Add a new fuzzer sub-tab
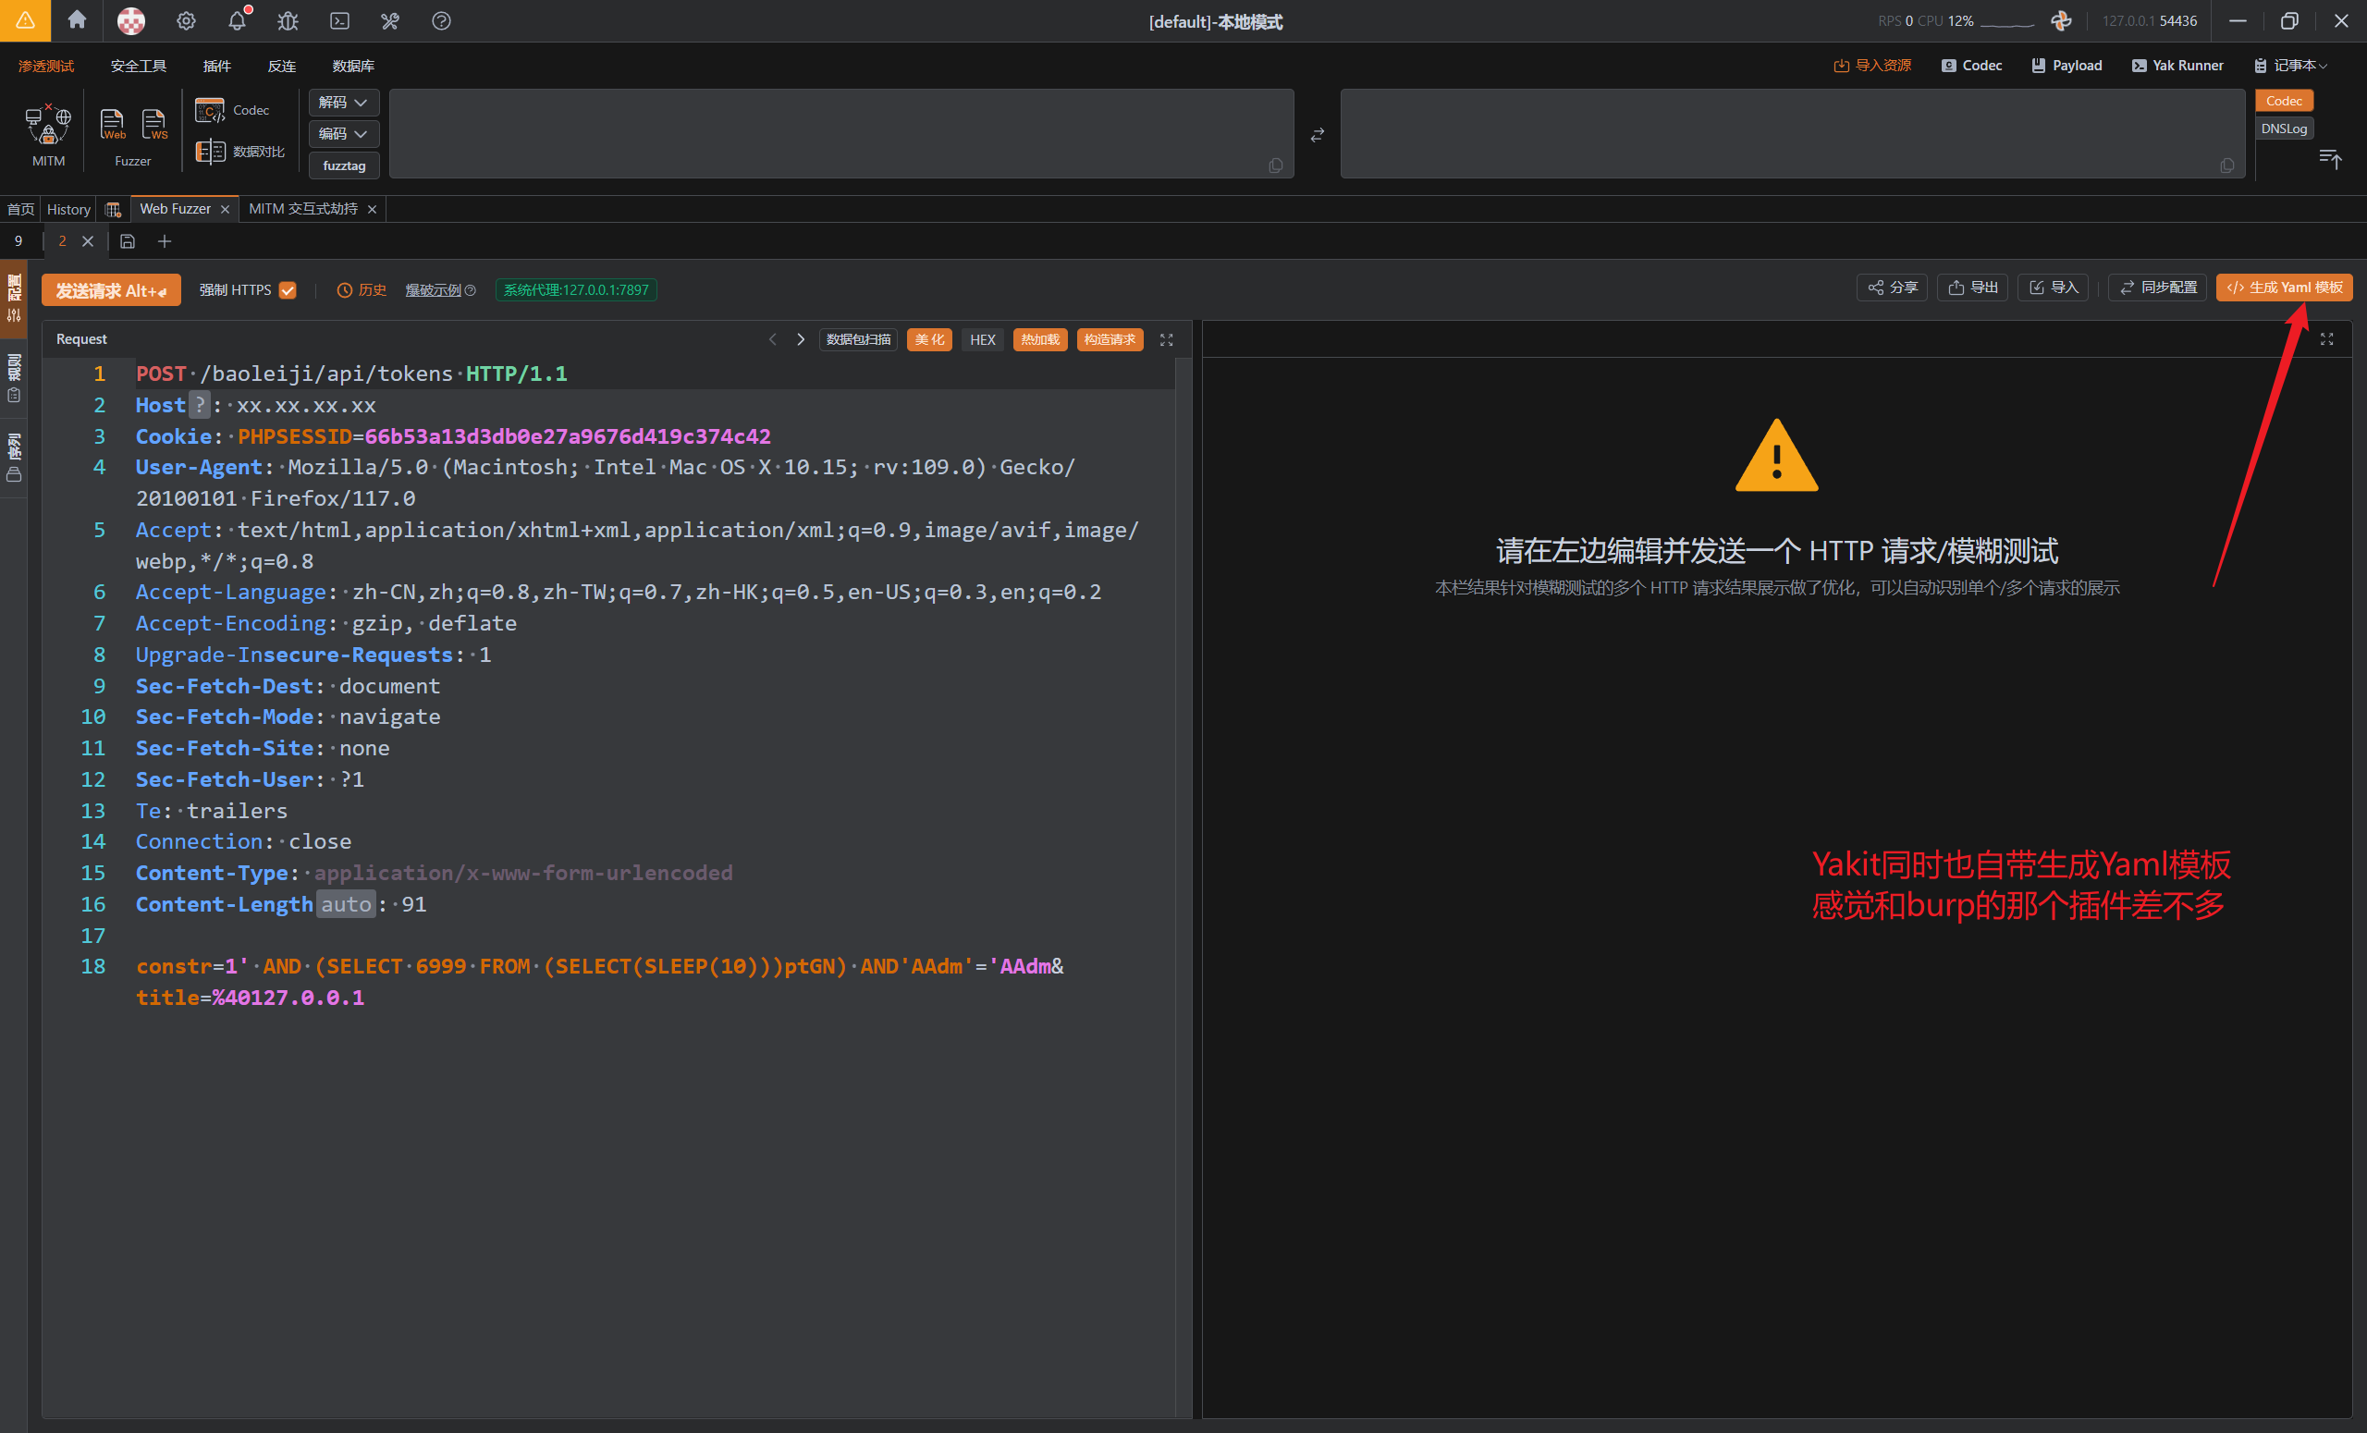This screenshot has height=1433, width=2367. 165,242
